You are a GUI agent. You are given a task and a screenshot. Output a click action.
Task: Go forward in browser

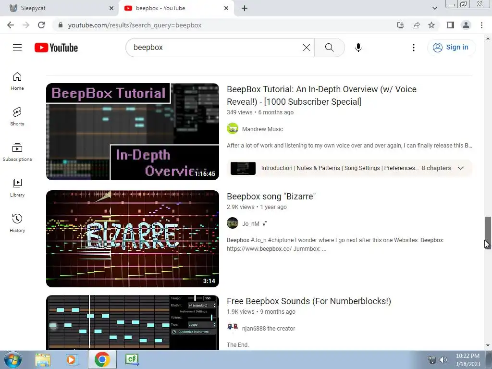click(26, 25)
